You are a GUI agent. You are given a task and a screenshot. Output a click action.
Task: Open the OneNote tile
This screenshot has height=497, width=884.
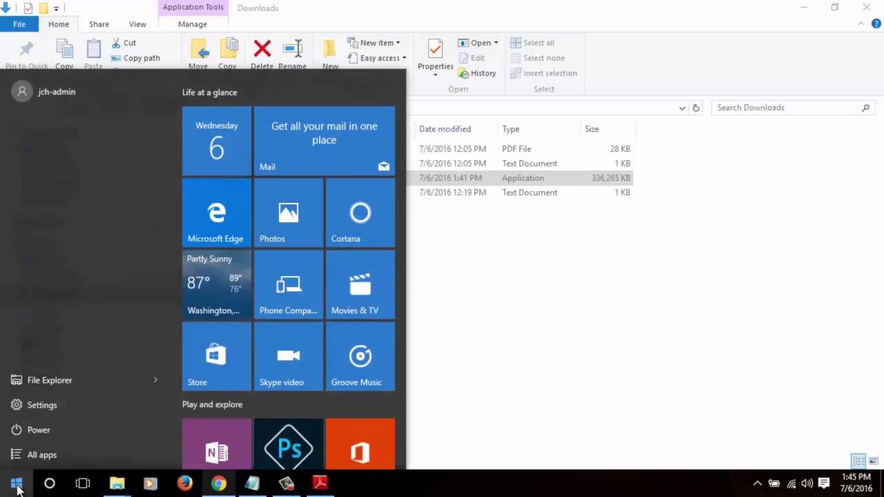217,444
